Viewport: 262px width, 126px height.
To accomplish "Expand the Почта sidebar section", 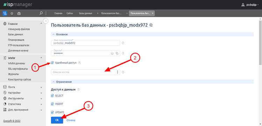I will coord(41,87).
